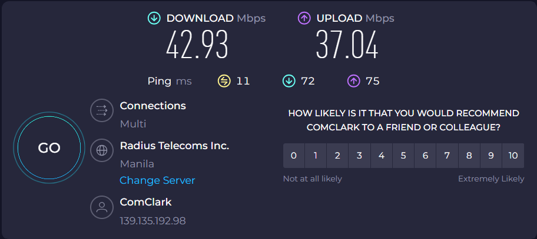Pick rating 8 on the recommendation scale
Image resolution: width=537 pixels, height=239 pixels.
tap(469, 156)
